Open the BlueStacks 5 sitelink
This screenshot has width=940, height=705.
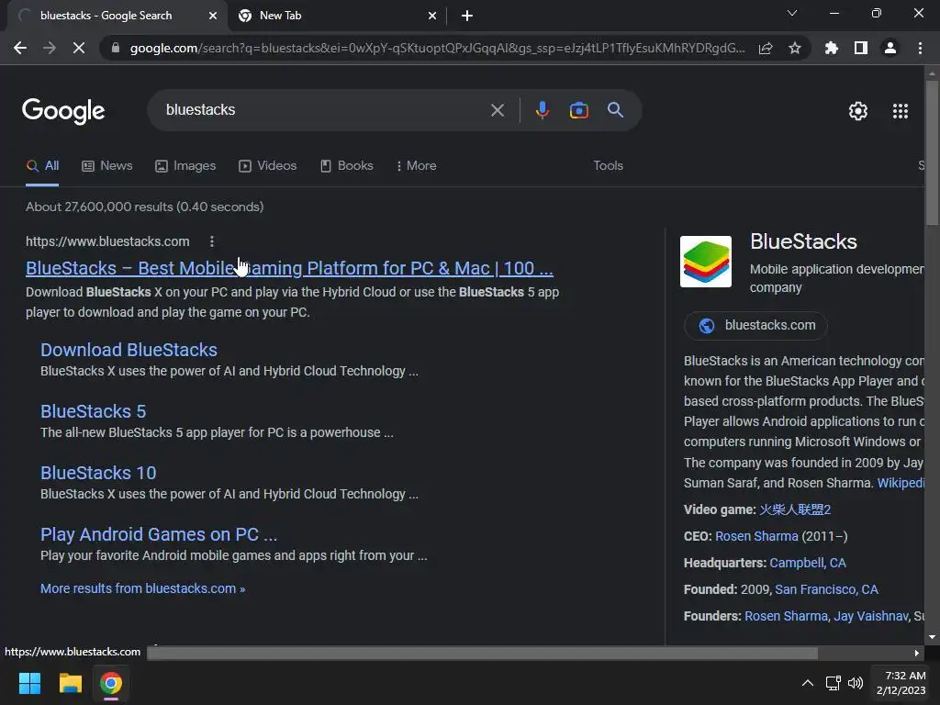tap(93, 411)
